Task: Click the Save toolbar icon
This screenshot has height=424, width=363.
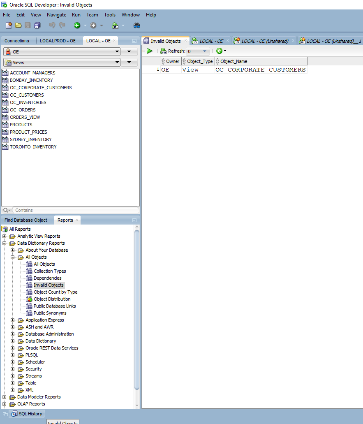Action: 28,25
